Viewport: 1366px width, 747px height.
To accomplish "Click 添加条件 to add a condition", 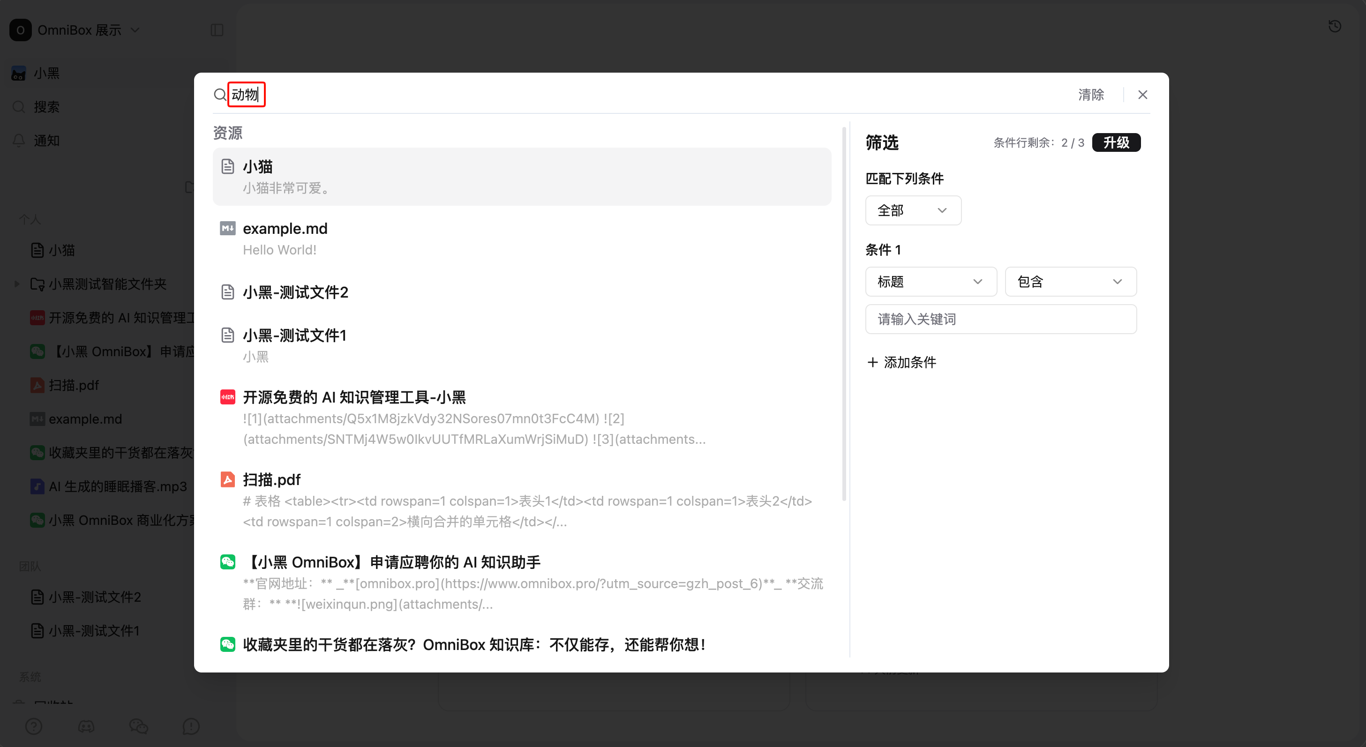I will (x=901, y=362).
